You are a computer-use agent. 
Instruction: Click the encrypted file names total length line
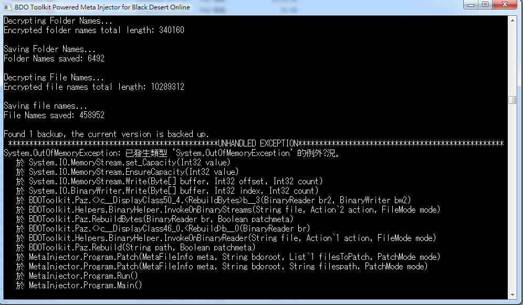[x=94, y=87]
